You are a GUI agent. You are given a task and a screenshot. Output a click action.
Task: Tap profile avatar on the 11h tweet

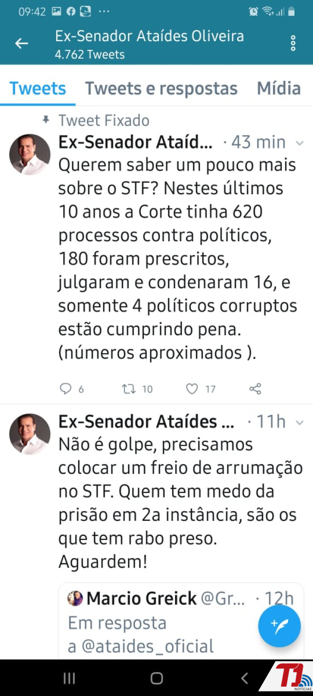pos(30,434)
